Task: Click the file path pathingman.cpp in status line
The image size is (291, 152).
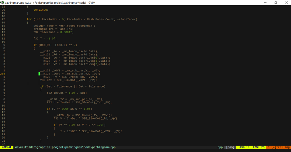Action: pyautogui.click(x=65, y=147)
